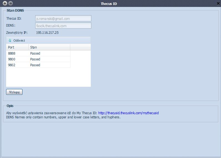Image resolution: width=221 pixels, height=158 pixels.
Task: Go back with the left arrow icon
Action: (5, 3)
